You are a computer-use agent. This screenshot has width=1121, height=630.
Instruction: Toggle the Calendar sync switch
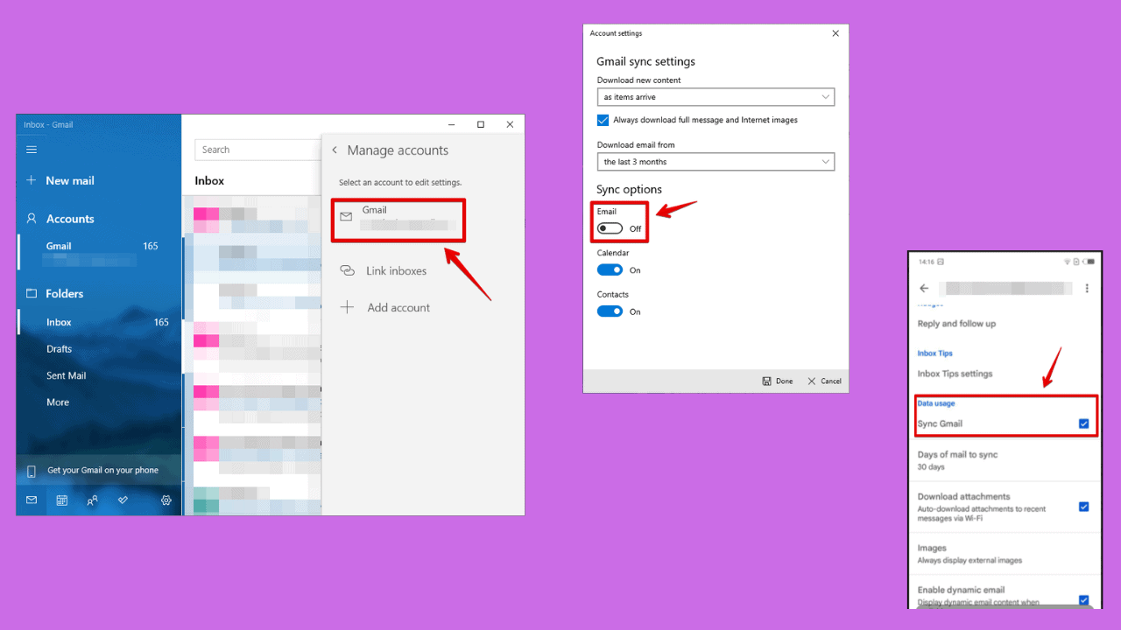(x=610, y=270)
